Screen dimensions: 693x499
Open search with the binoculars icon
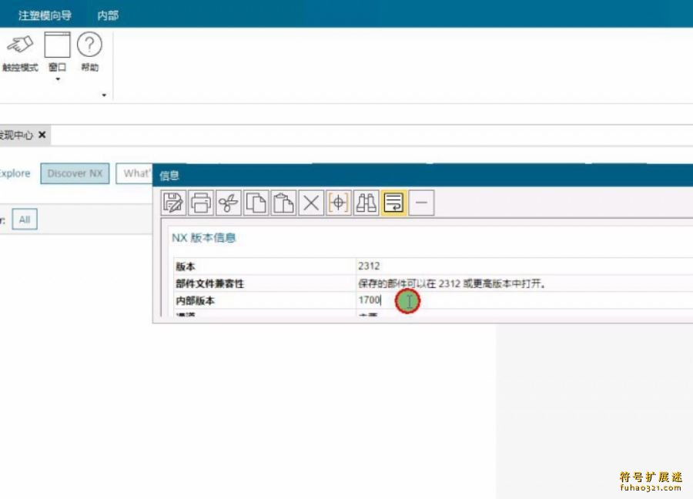pos(366,203)
